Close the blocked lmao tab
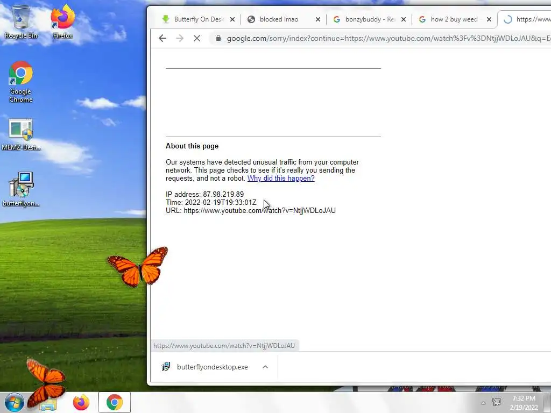Viewport: 551px width, 413px height. pyautogui.click(x=317, y=19)
